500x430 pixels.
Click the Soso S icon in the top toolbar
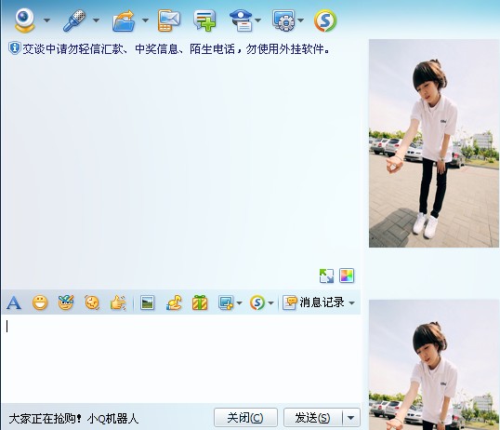[325, 20]
